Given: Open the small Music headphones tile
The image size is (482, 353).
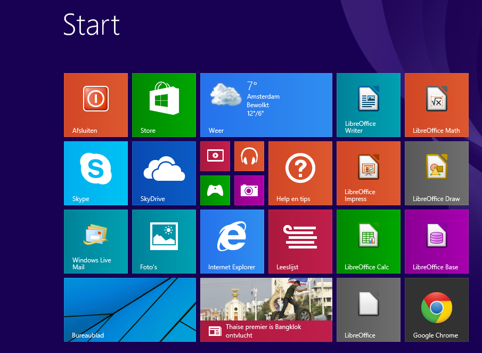Looking at the screenshot, I should coord(249,156).
